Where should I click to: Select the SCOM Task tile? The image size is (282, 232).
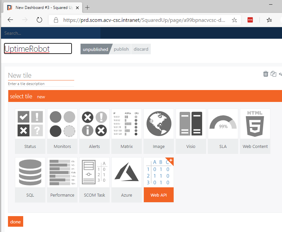[94, 180]
